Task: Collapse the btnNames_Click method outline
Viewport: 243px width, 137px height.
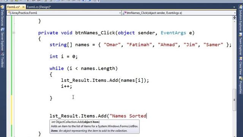Action: click(x=14, y=33)
